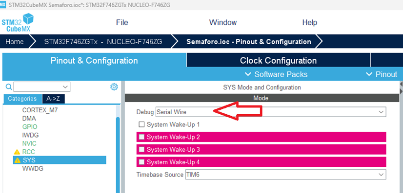
Task: Open settings gear in categories panel
Action: point(114,87)
